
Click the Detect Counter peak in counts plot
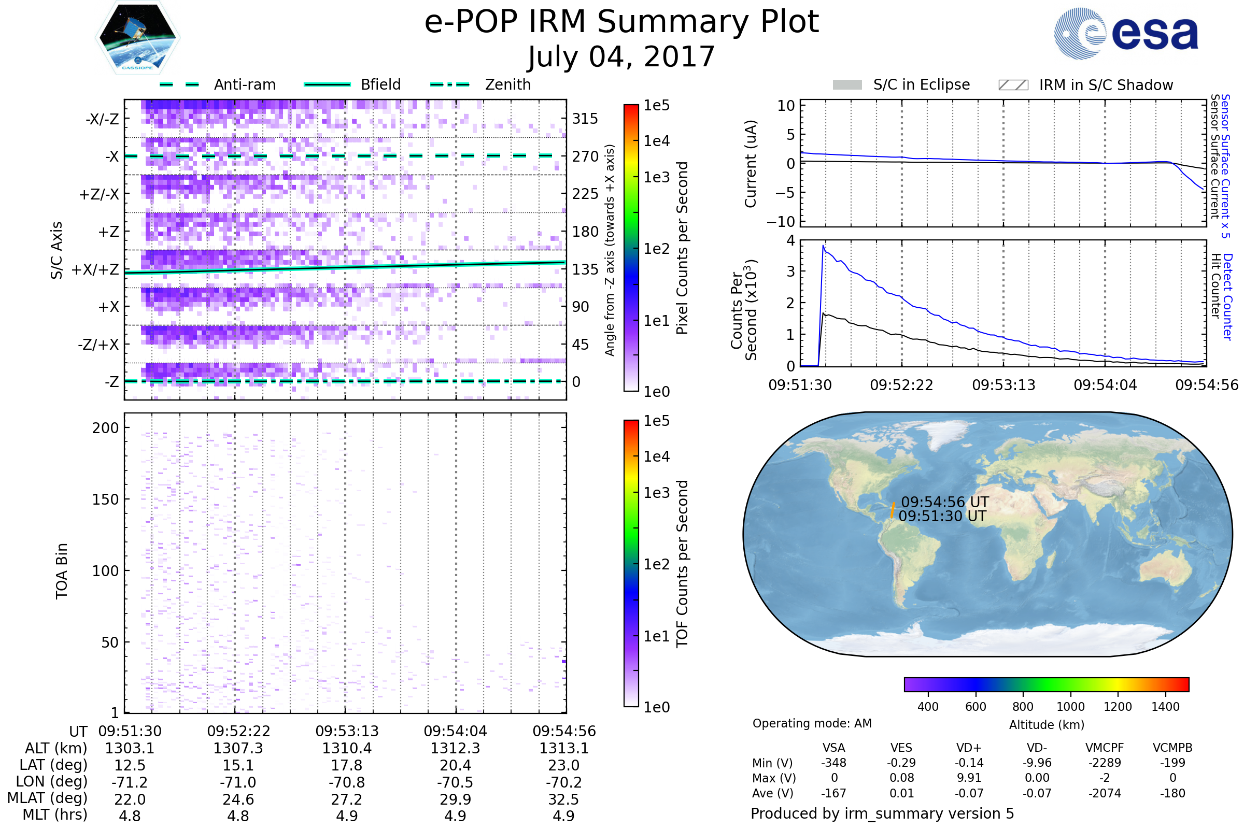(824, 247)
